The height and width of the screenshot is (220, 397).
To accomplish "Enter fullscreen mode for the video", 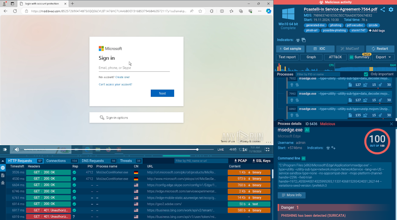I will pos(267,149).
